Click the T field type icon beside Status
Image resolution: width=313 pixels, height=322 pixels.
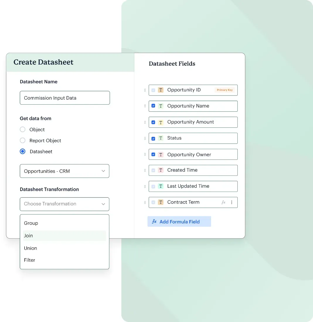click(160, 138)
